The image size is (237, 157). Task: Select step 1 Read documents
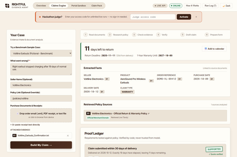click(94, 35)
